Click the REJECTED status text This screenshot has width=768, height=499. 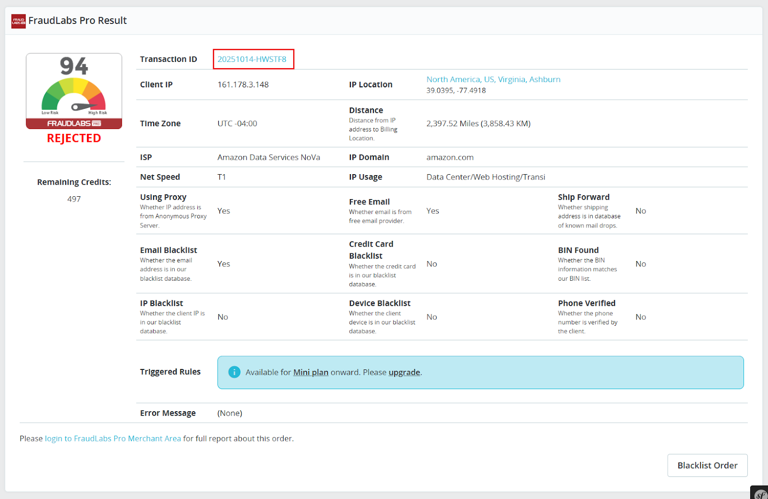coord(74,138)
